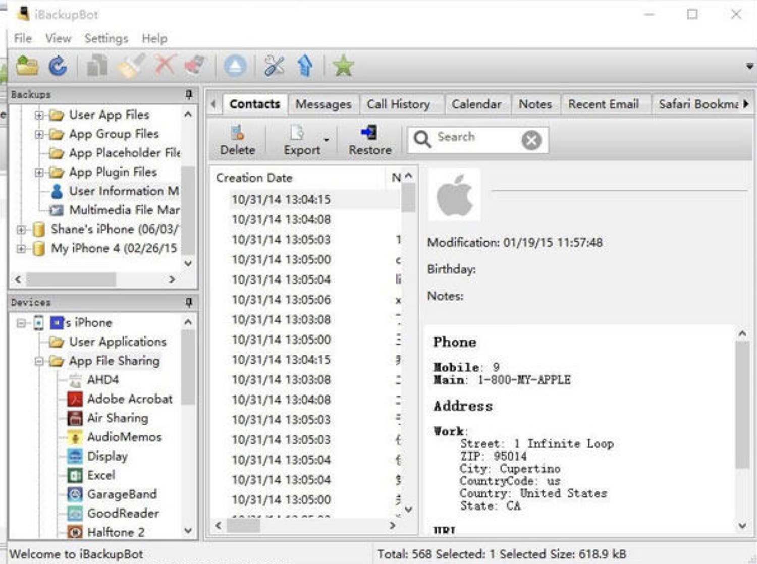Pin the Devices panel
The image size is (757, 564).
coord(189,302)
